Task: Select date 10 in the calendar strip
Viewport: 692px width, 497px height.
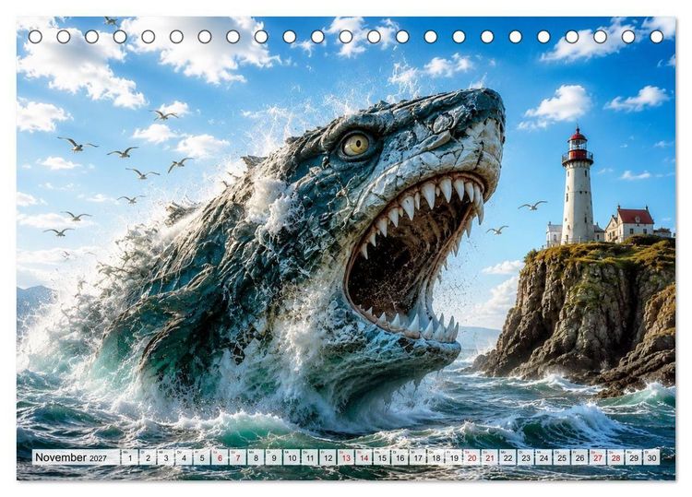Action: click(292, 457)
